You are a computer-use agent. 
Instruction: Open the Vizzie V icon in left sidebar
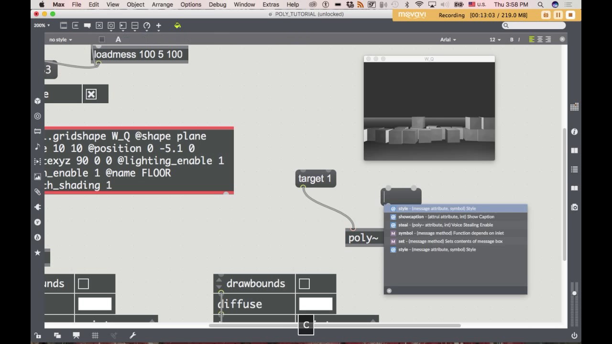38,222
